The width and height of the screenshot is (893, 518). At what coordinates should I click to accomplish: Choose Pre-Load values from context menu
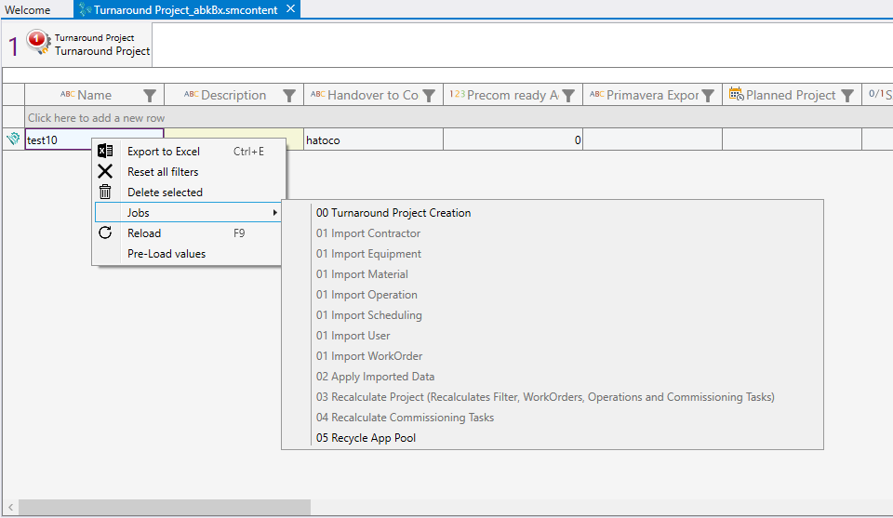tap(167, 254)
